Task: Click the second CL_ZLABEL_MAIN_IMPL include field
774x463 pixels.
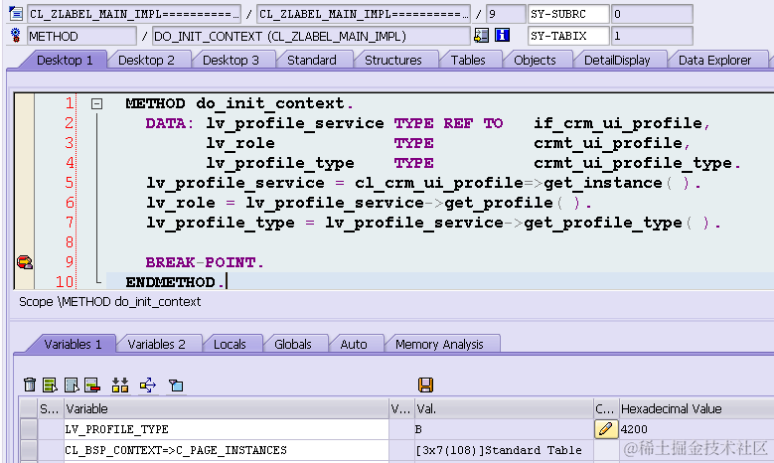Action: click(x=364, y=14)
